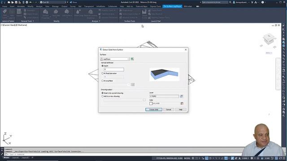Click the workspace switching gear icon
This screenshot has height=161, width=287.
[252, 158]
